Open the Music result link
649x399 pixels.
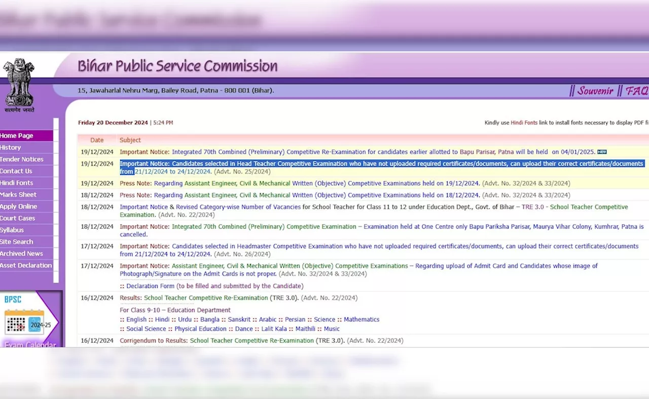pos(332,329)
